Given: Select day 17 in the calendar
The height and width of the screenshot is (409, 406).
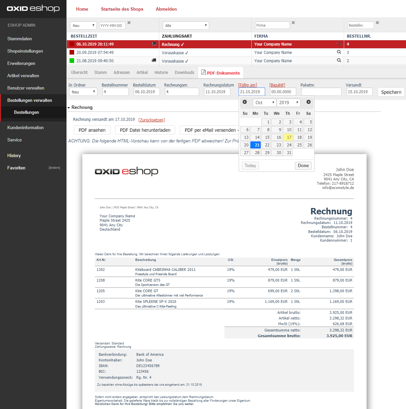Looking at the screenshot, I should coord(288,137).
